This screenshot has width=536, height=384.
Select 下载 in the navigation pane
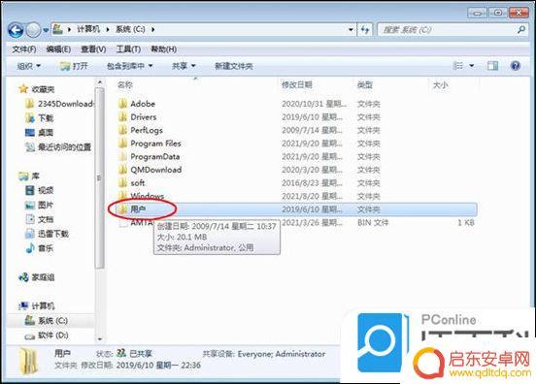click(x=40, y=118)
